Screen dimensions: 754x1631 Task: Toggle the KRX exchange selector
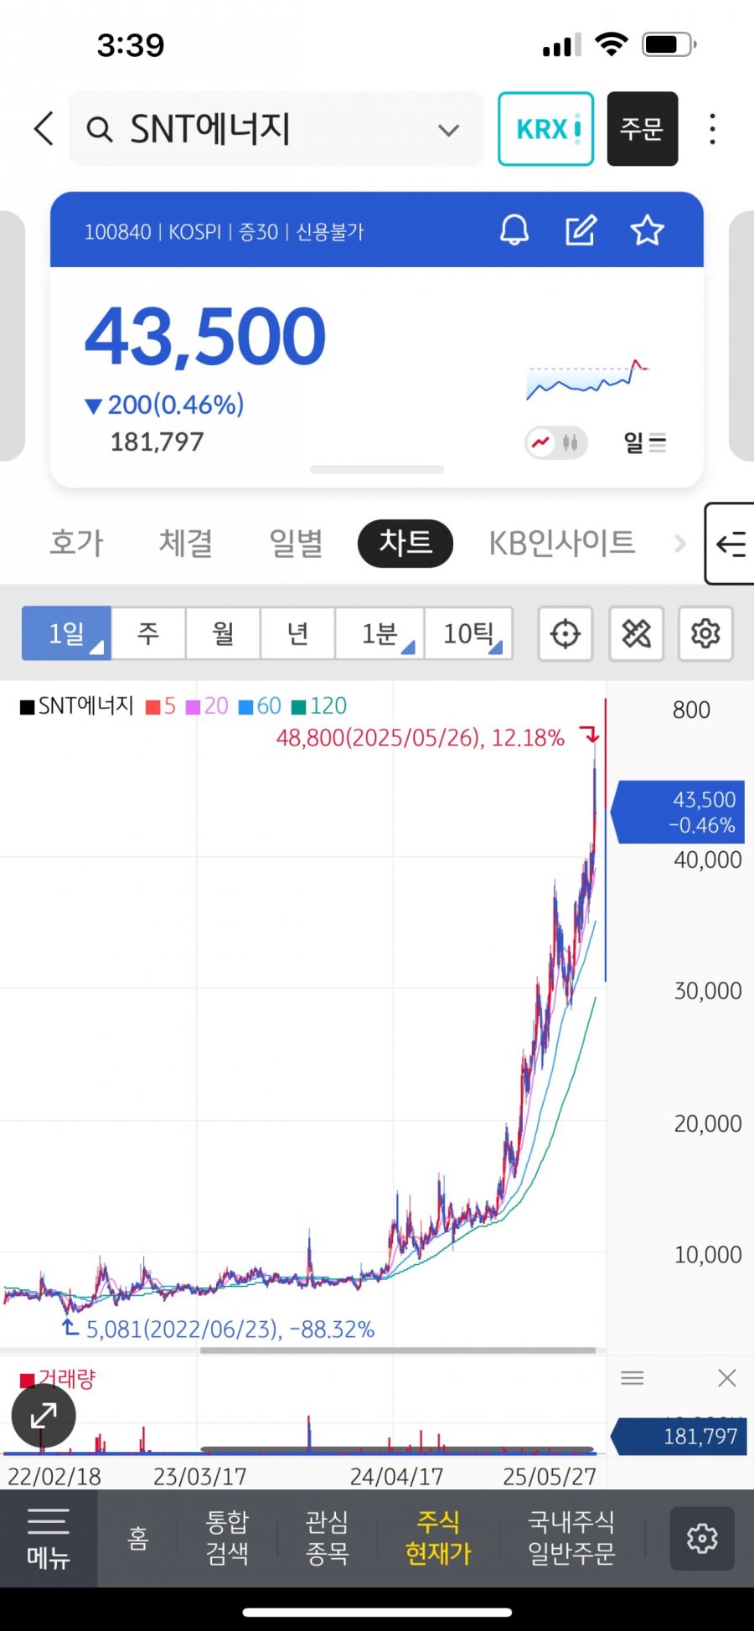546,129
